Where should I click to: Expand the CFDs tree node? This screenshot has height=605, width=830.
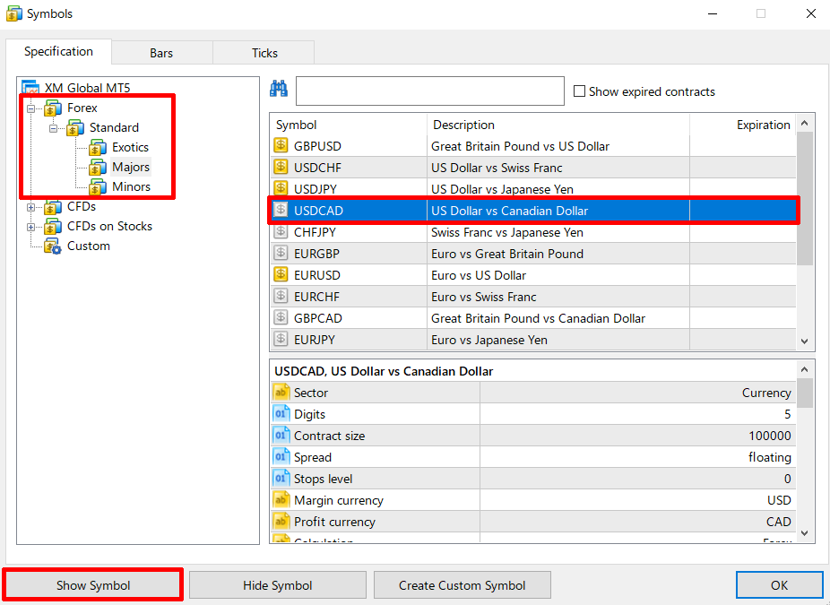[x=32, y=207]
